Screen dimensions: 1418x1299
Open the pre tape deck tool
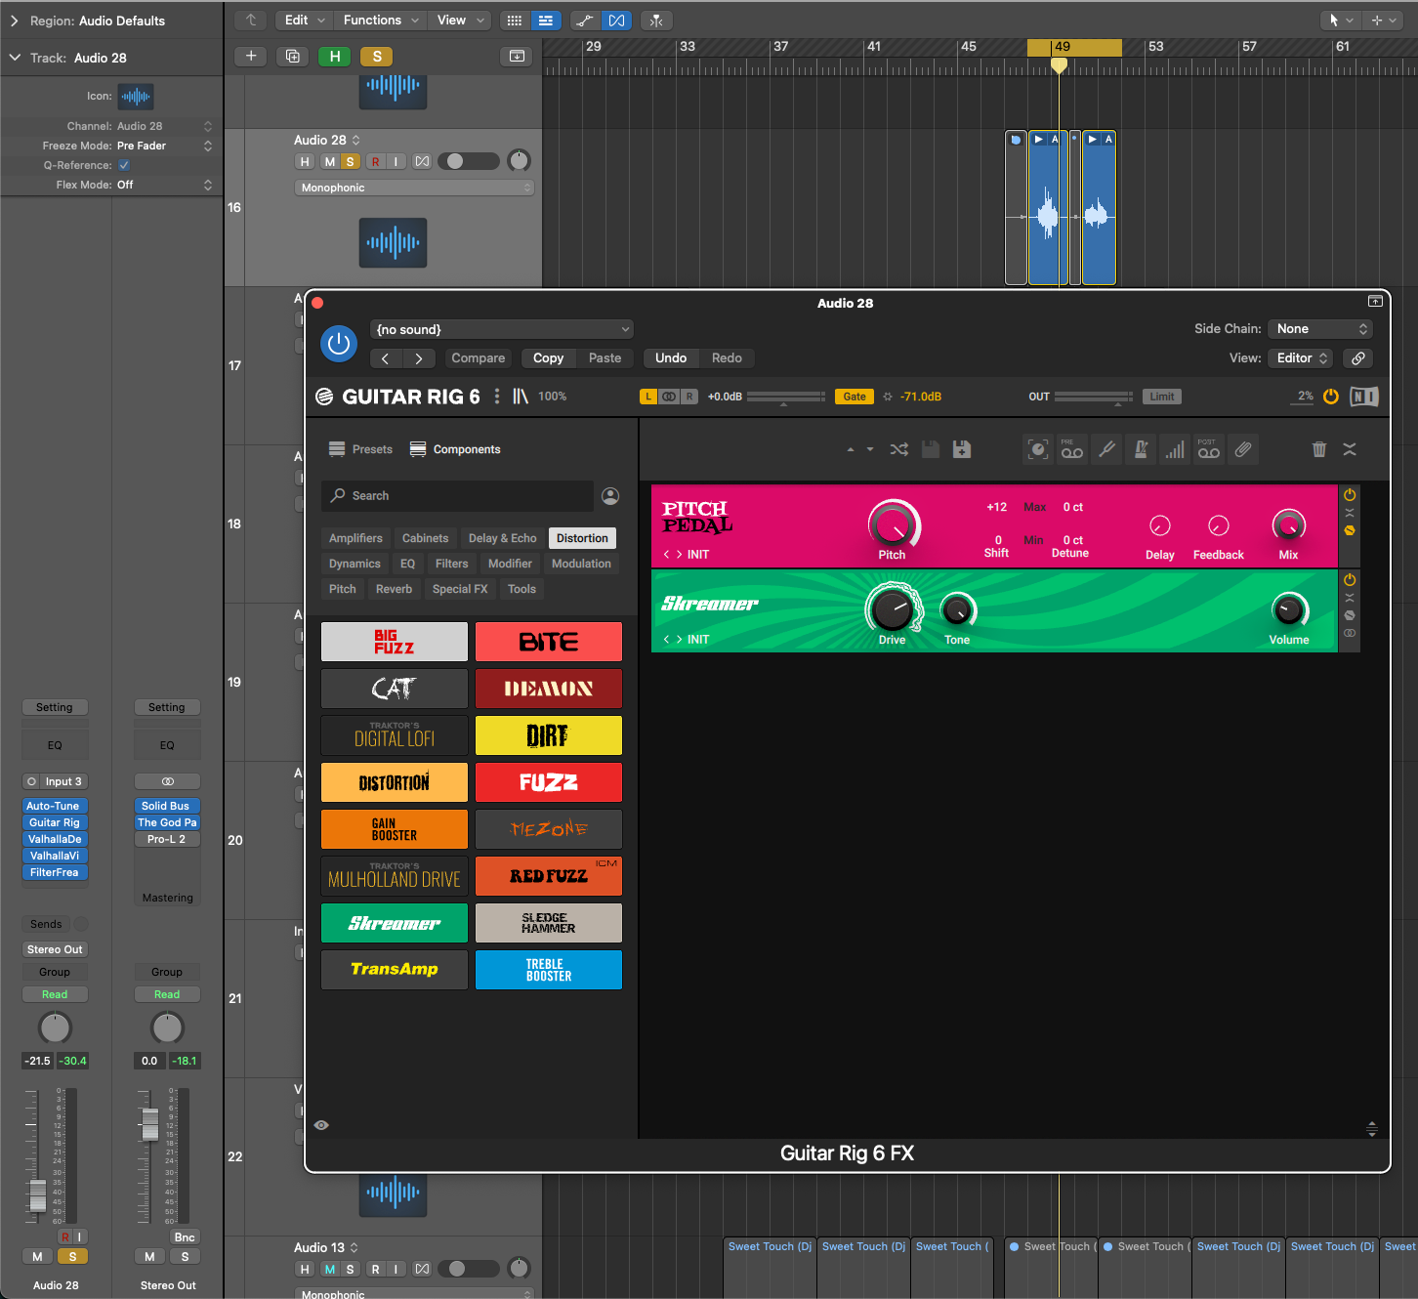coord(1072,449)
